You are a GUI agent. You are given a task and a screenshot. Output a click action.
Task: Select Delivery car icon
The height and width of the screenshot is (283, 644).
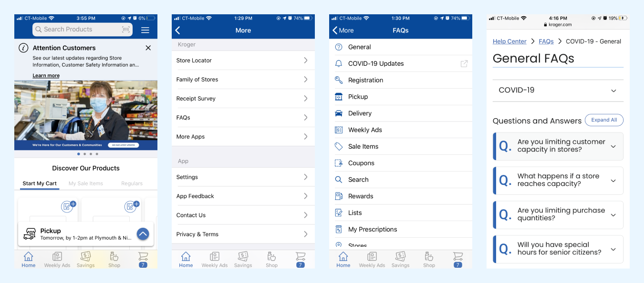pyautogui.click(x=339, y=113)
